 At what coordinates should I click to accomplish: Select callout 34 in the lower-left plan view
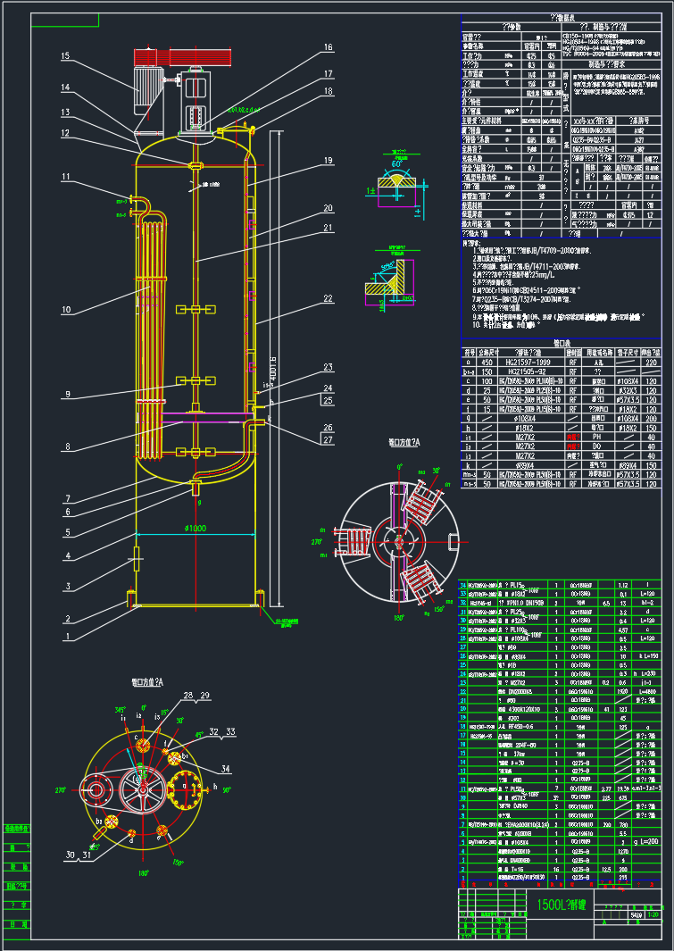click(x=226, y=770)
